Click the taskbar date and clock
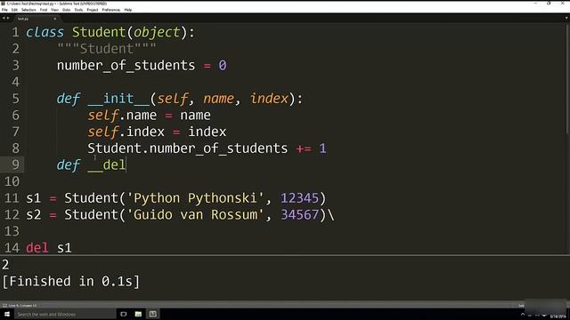570x320 pixels. point(558,316)
